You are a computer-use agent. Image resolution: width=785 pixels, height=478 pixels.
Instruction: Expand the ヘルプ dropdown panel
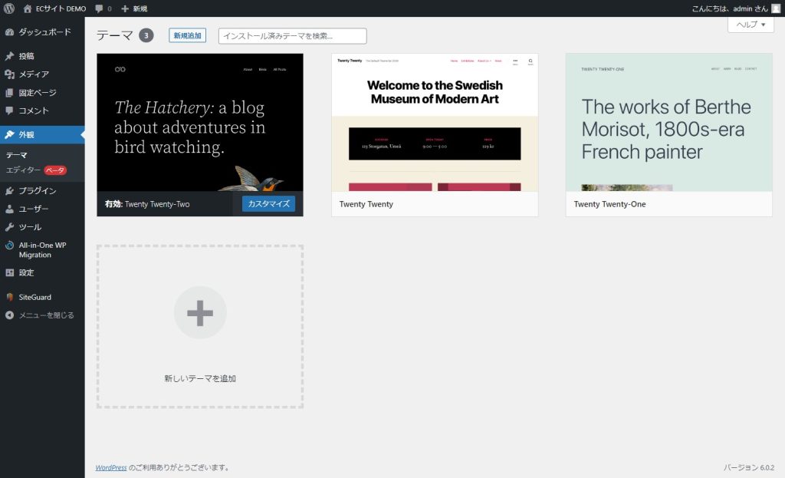click(751, 25)
